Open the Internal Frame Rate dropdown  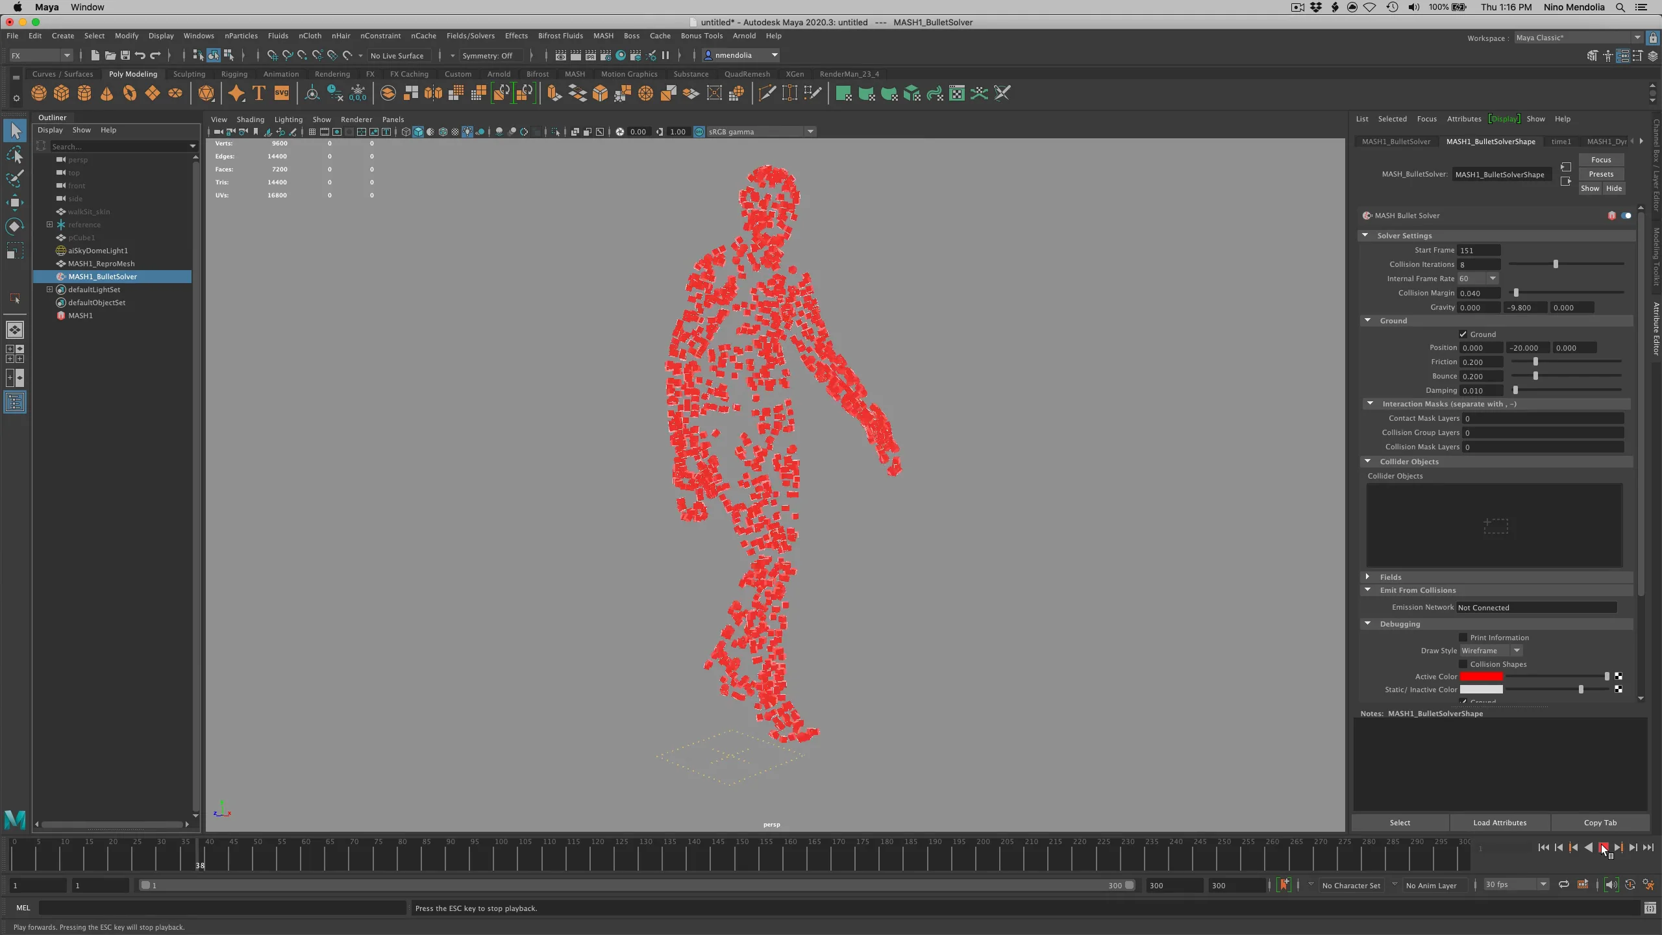tap(1491, 278)
